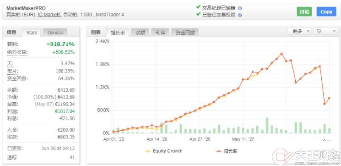Click the €200.00 deposit value
This screenshot has height=166, width=341.
[66, 130]
